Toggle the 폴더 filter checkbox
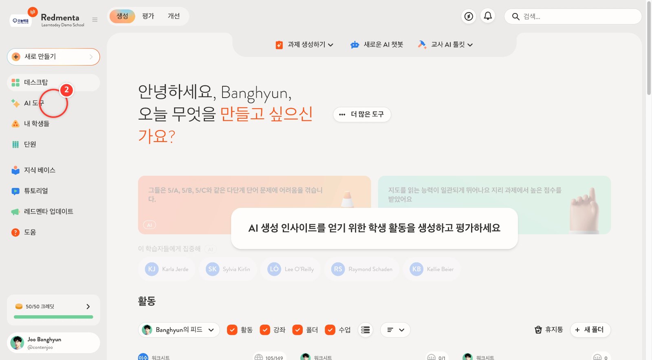 [x=297, y=330]
